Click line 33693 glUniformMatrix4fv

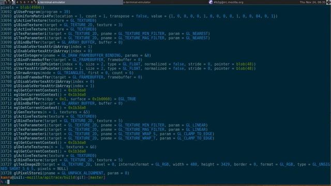(139, 16)
